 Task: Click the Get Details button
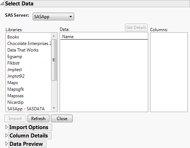(x=136, y=28)
